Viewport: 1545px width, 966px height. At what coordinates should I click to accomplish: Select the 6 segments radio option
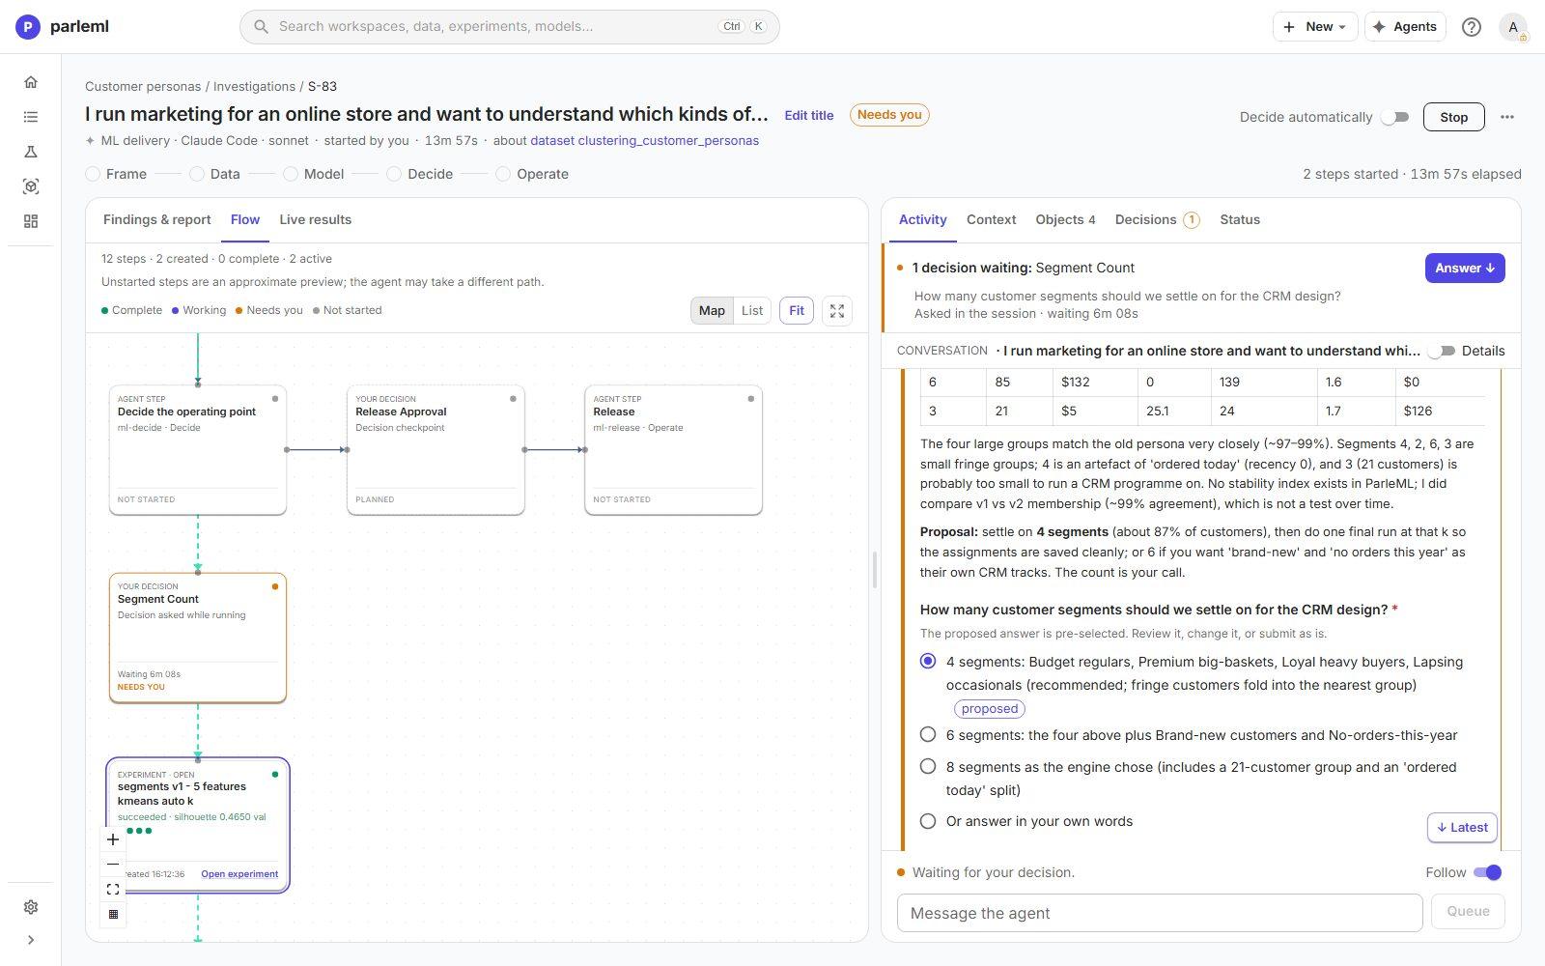[928, 735]
